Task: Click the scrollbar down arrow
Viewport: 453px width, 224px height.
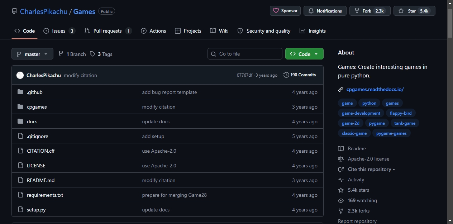Action: 450,221
